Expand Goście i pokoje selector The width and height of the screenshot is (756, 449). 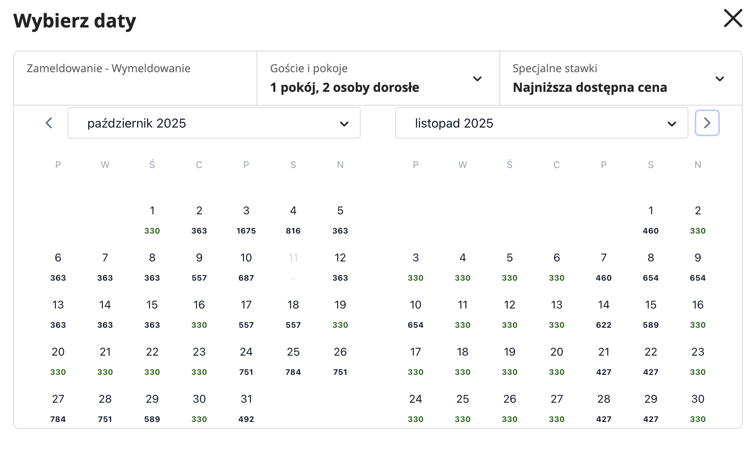pyautogui.click(x=378, y=78)
